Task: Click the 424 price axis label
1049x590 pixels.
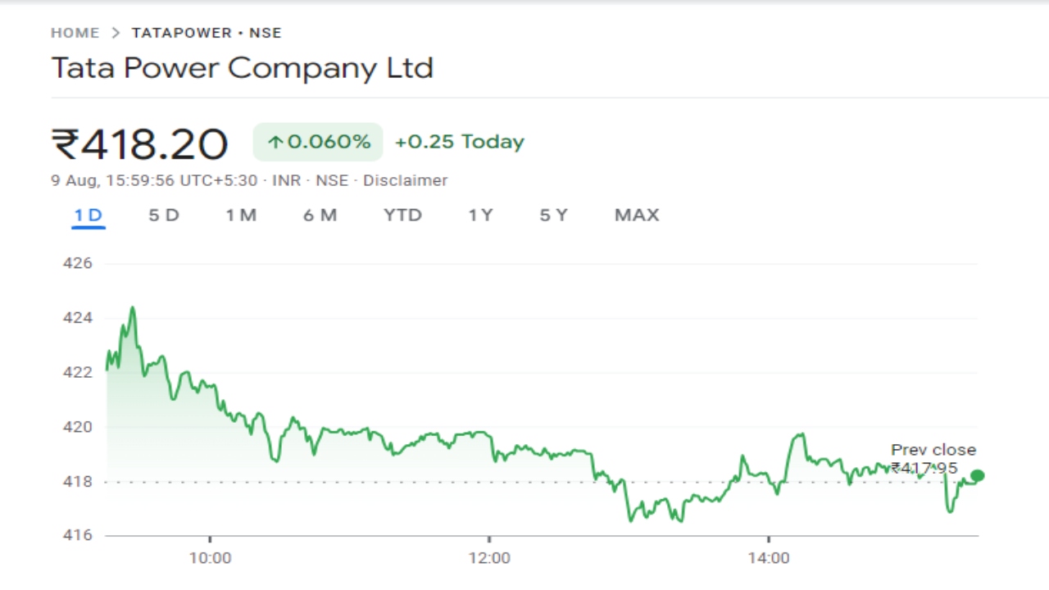Action: (x=78, y=318)
